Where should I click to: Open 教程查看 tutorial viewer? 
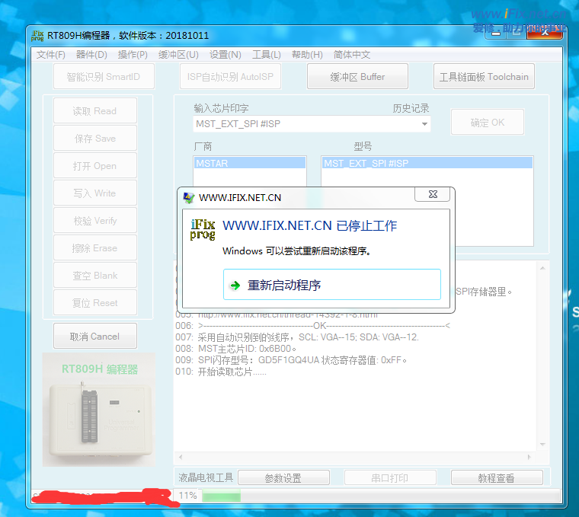(497, 478)
